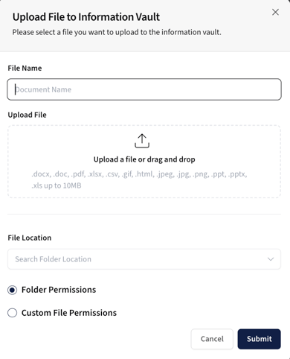Screen dimensions: 290x359
Task: Close the Upload File dialog with X
Action: click(x=275, y=12)
